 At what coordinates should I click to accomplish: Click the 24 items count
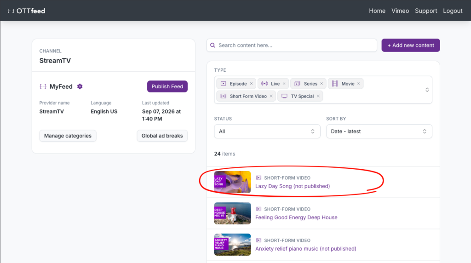224,154
